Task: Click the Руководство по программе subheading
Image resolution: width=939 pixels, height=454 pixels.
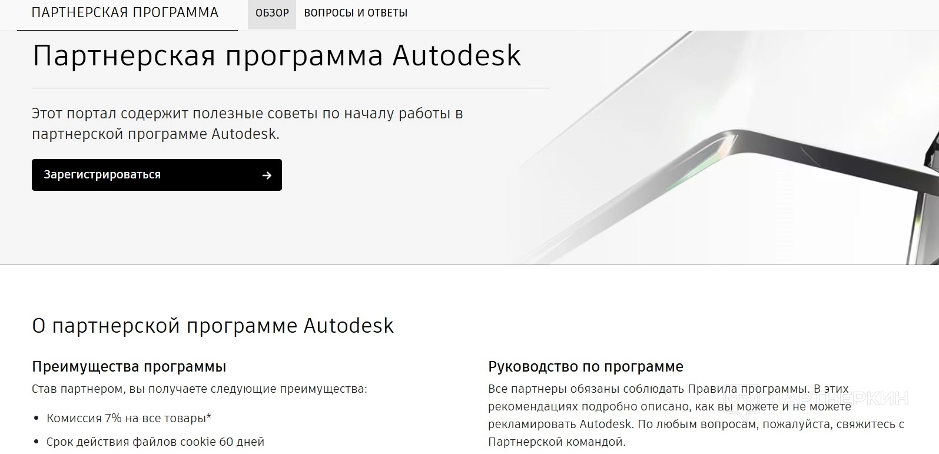Action: pos(586,367)
